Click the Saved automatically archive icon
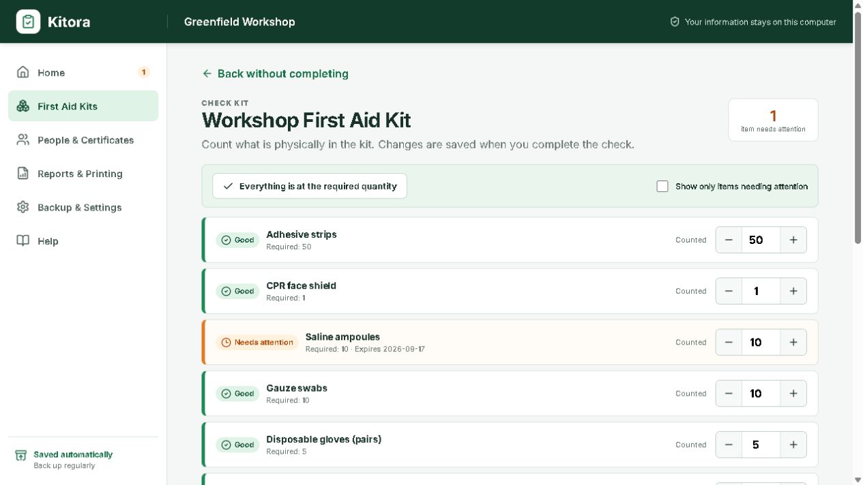The image size is (863, 485). (21, 456)
